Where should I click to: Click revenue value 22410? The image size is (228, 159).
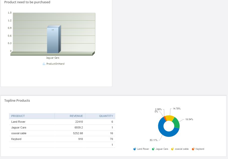(x=79, y=122)
